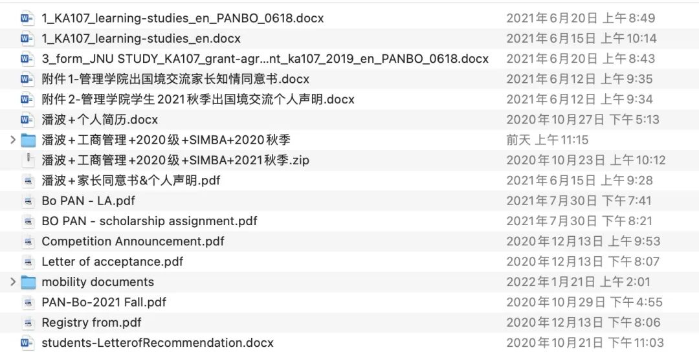
Task: Select the PDF icon beside Registry from.pdf
Action: coord(28,323)
